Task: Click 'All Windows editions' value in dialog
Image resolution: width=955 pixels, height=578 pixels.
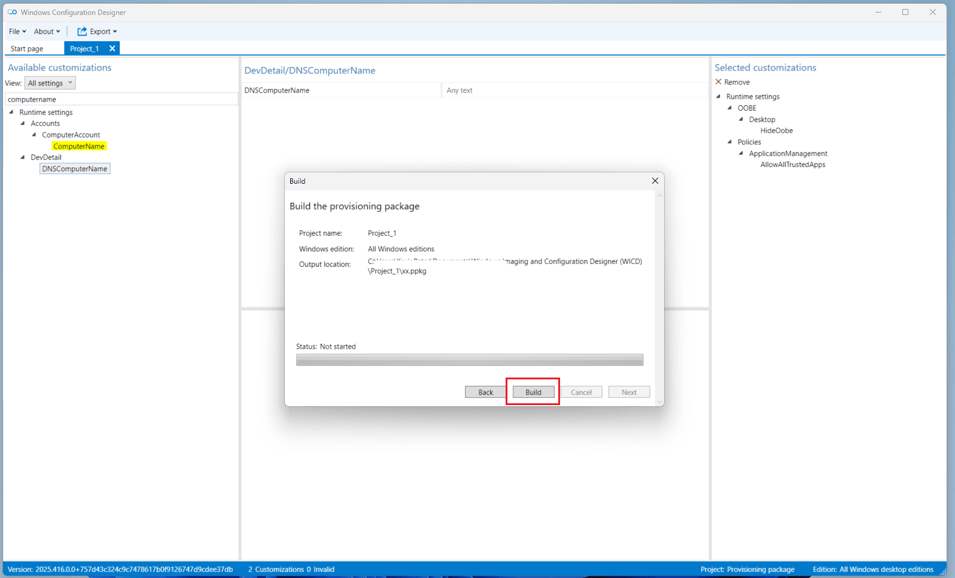Action: [x=401, y=249]
